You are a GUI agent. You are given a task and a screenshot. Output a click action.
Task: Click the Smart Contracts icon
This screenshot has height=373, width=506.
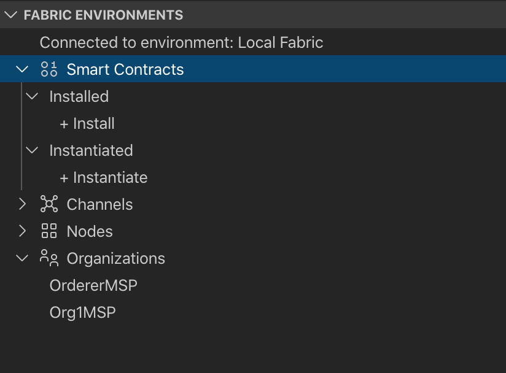point(49,69)
